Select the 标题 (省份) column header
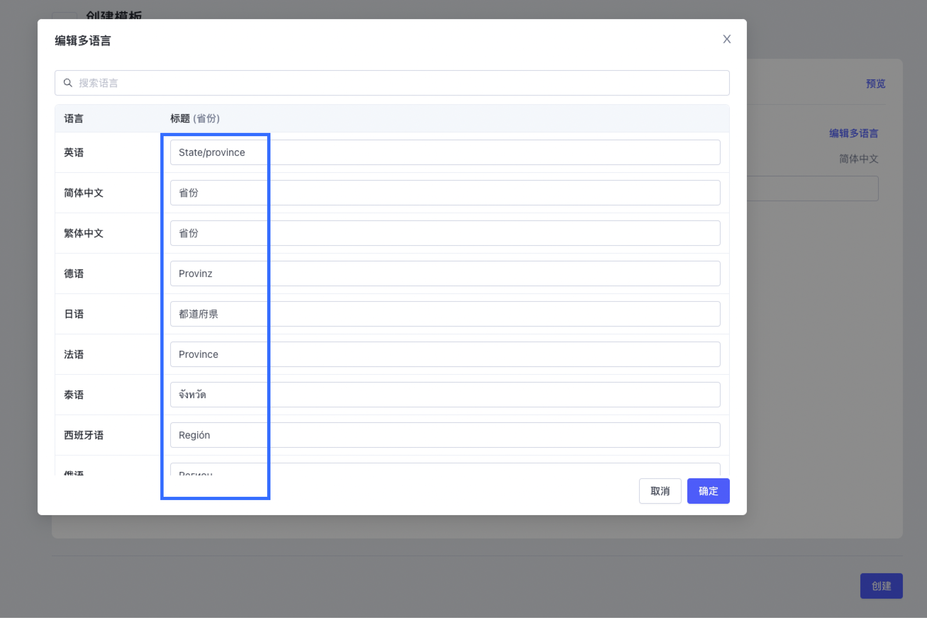The height and width of the screenshot is (618, 927). pos(195,118)
